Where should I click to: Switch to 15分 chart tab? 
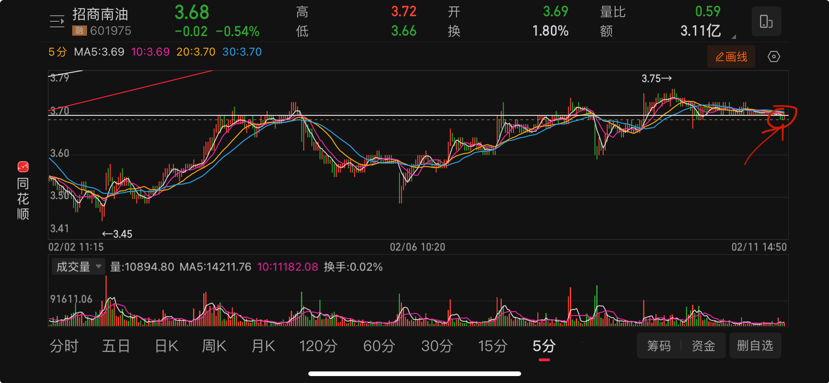(x=492, y=346)
